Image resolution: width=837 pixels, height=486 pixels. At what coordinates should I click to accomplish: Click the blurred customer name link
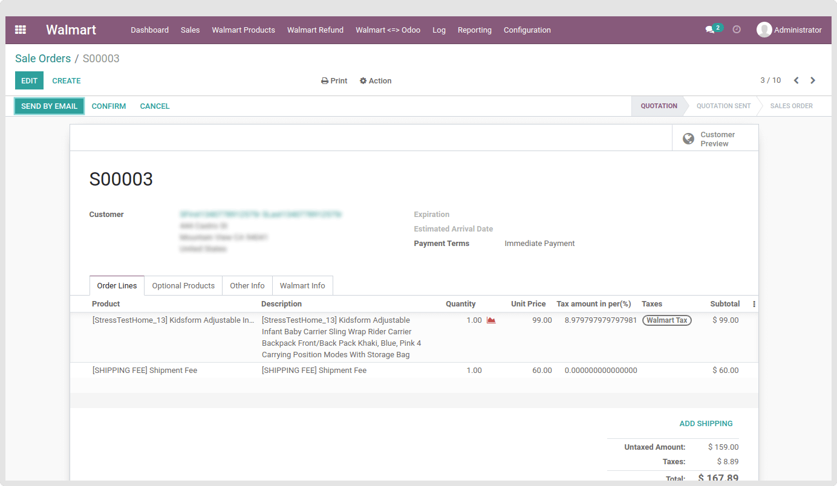(x=261, y=215)
